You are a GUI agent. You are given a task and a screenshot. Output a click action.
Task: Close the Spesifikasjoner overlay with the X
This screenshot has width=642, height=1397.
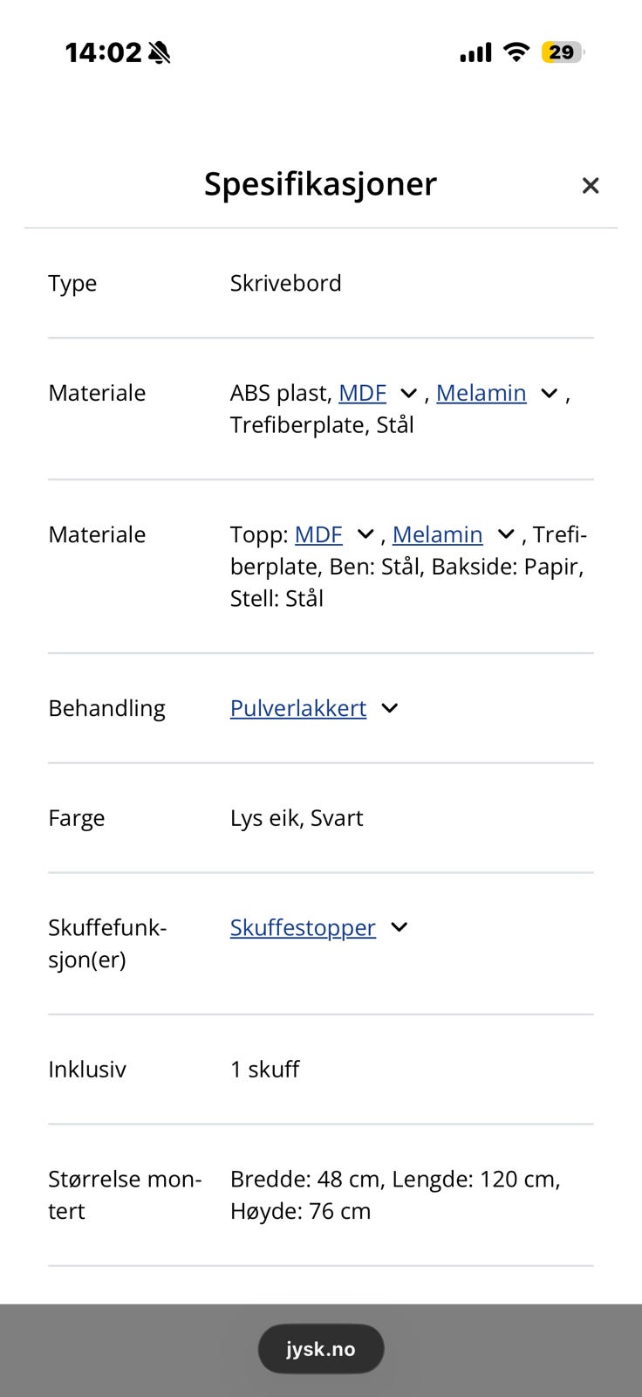591,185
